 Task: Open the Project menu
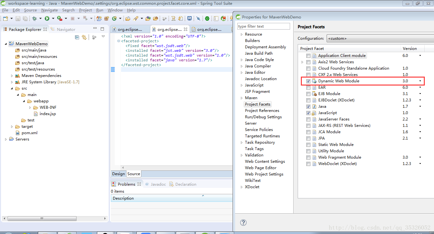pyautogui.click(x=85, y=10)
